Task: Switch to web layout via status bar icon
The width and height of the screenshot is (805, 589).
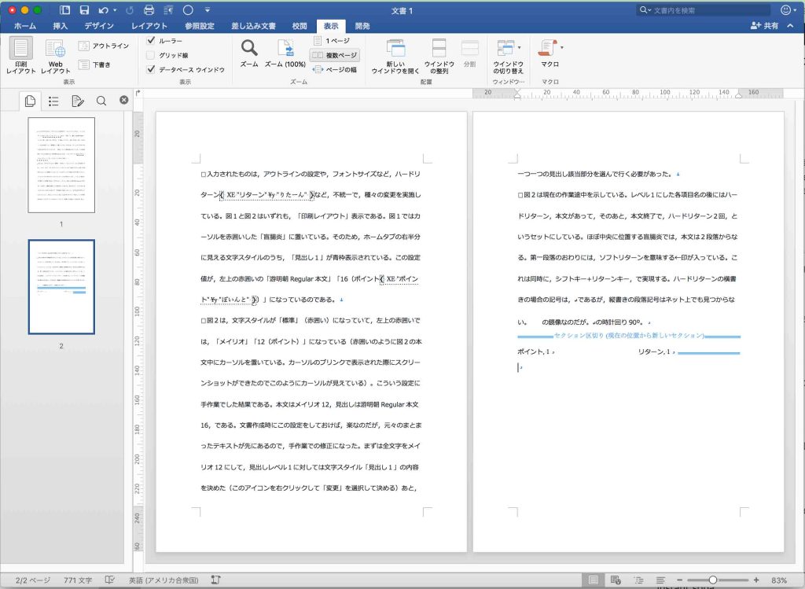Action: click(616, 580)
